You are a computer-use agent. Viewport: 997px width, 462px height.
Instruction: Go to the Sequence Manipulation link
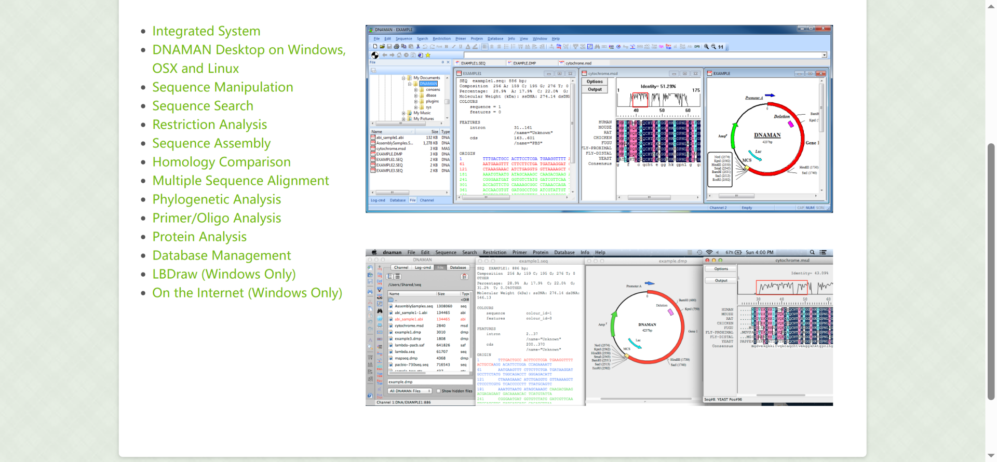[x=223, y=87]
